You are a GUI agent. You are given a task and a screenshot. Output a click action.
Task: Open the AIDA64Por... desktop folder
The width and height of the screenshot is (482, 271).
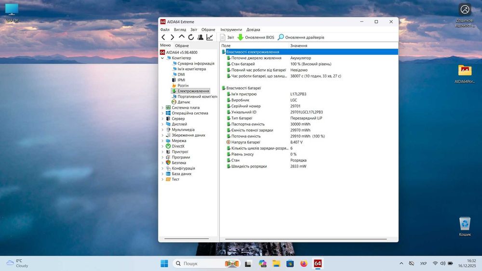click(465, 74)
